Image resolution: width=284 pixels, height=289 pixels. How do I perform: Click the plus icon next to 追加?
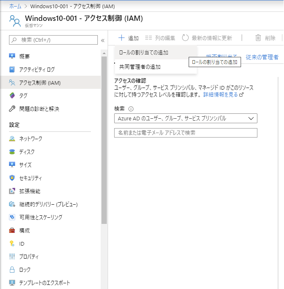click(122, 38)
